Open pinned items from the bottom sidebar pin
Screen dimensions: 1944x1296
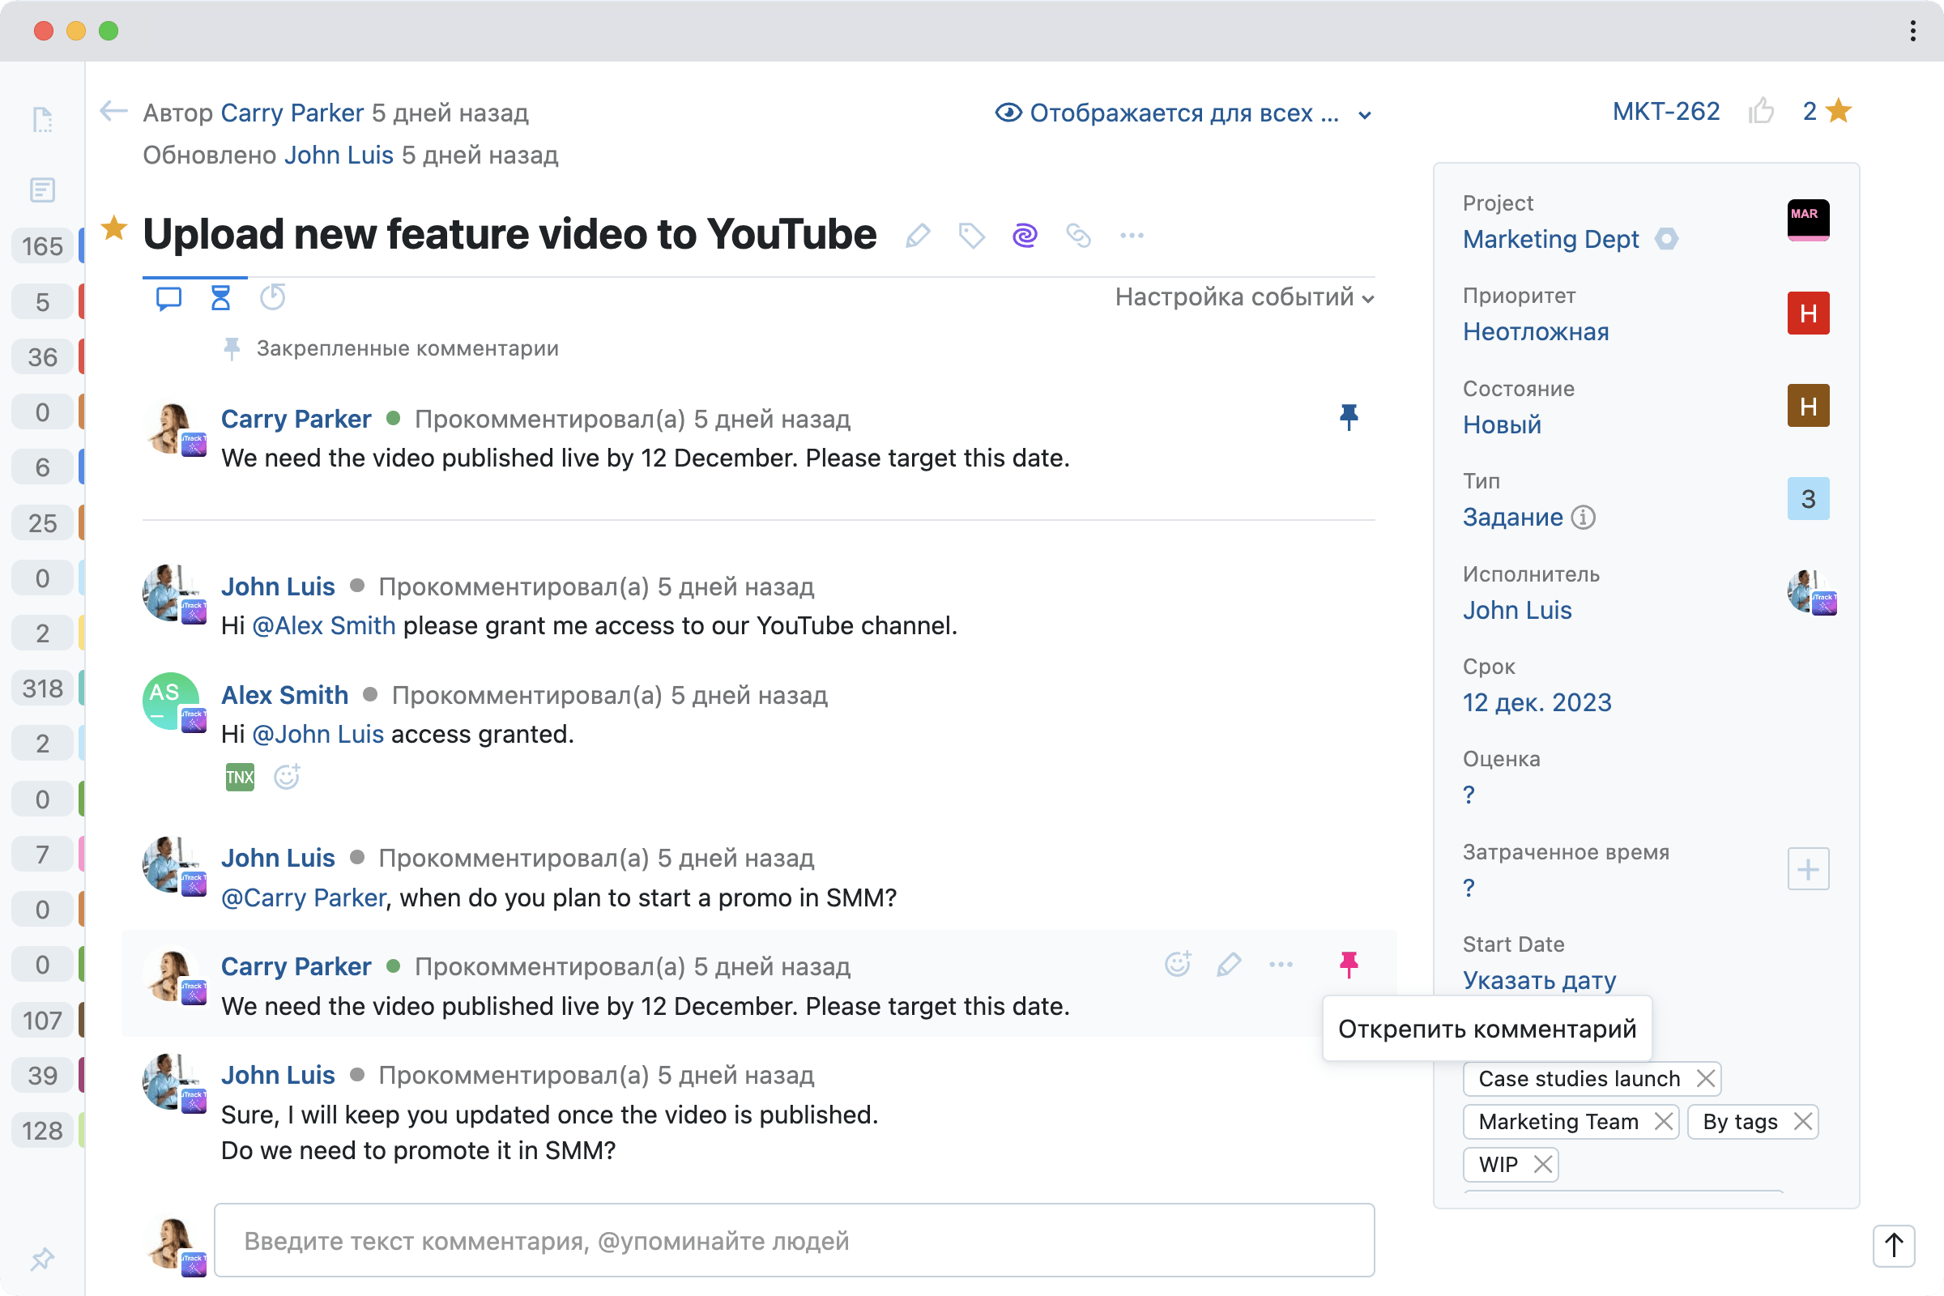(x=41, y=1260)
